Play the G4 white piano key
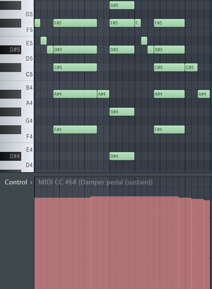Viewport: 212px width, 289px height. tap(28, 121)
